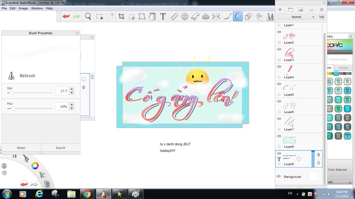Activate the Ellipse guide tool
The height and width of the screenshot is (199, 355).
coord(185,17)
